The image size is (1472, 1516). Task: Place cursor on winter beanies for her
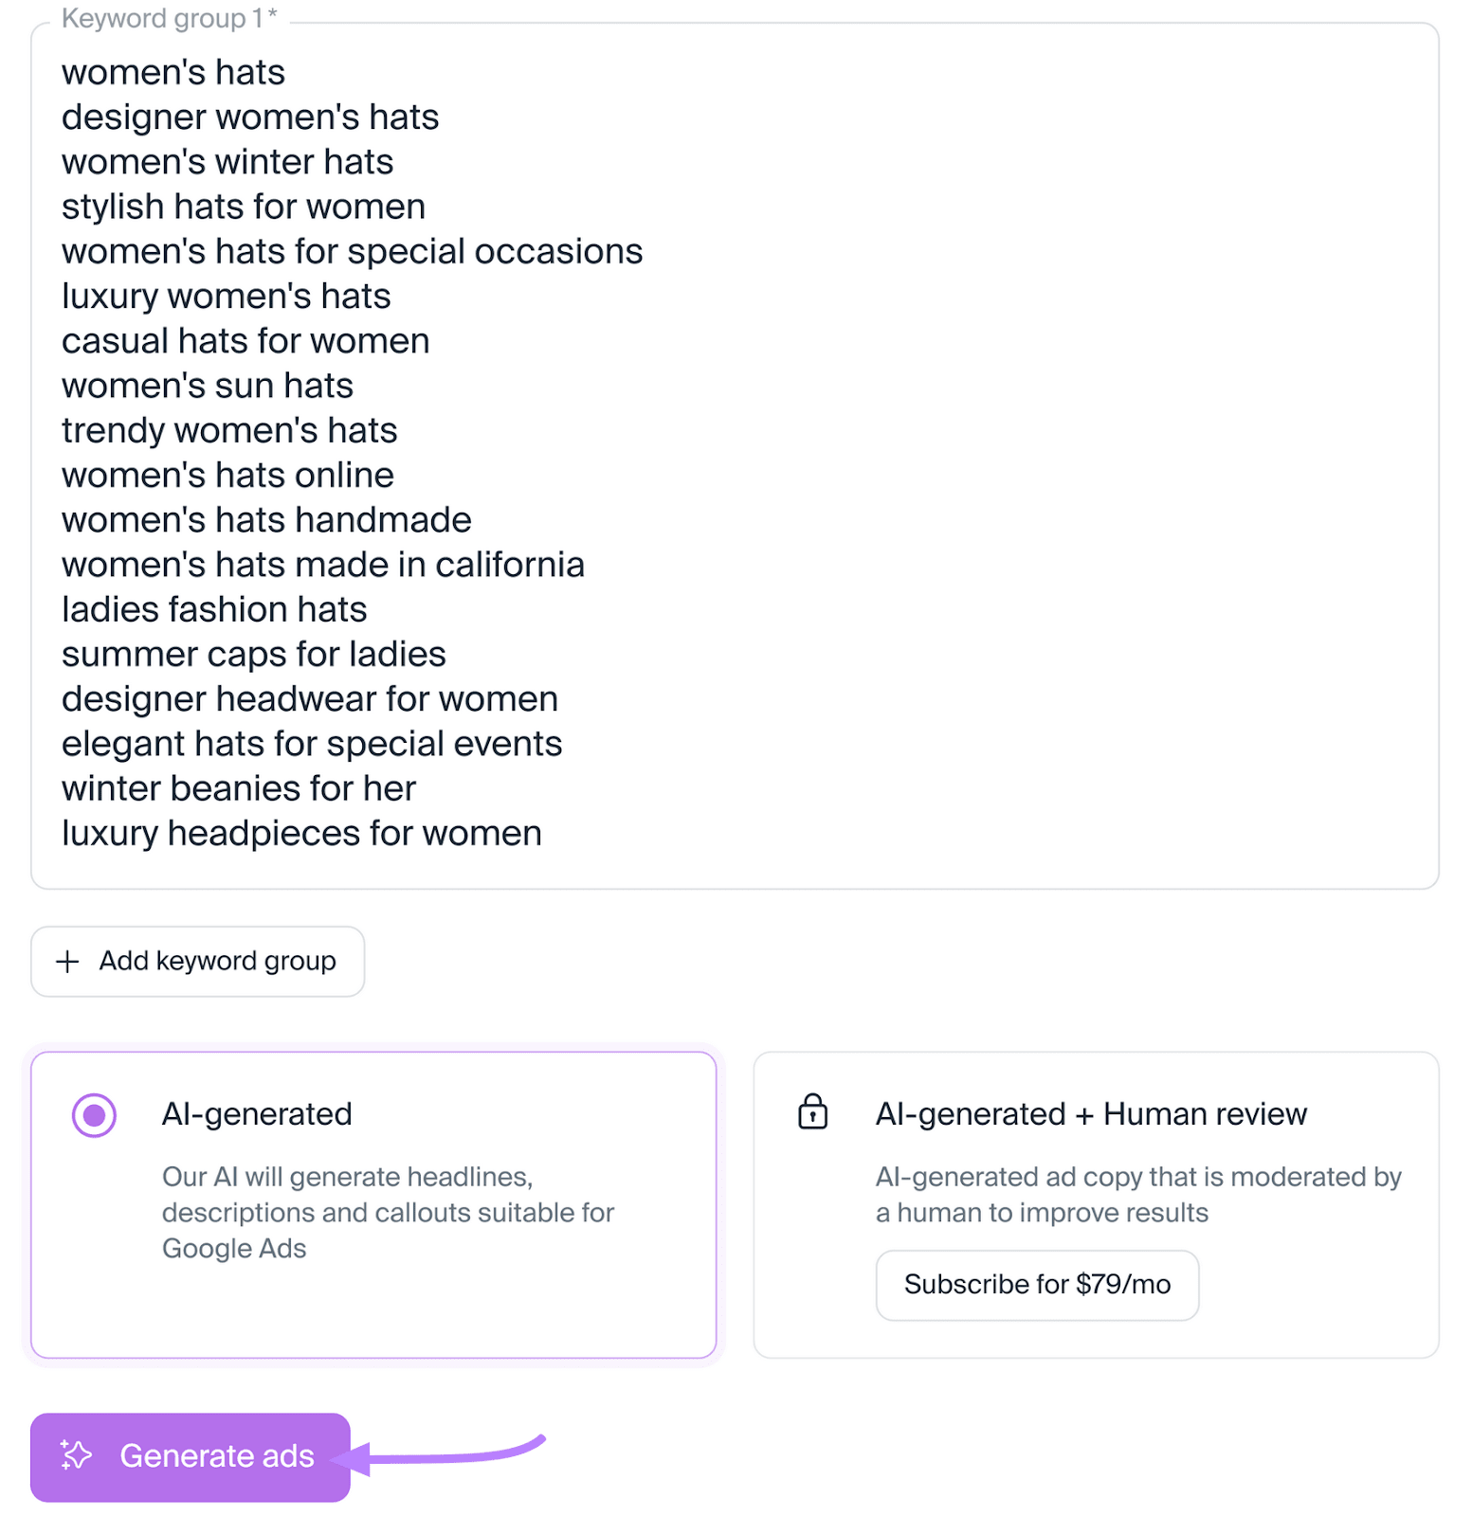[238, 787]
